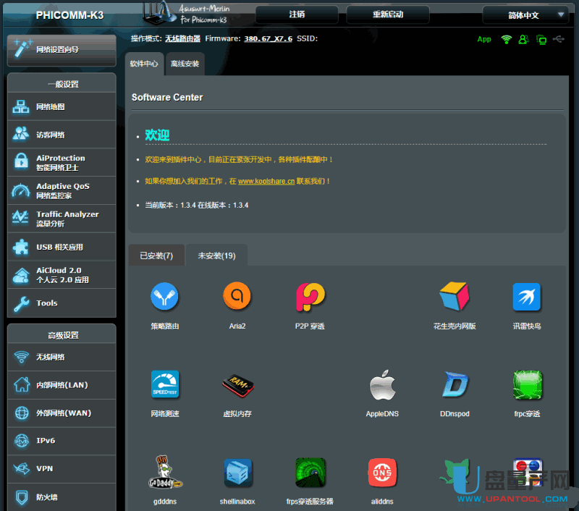
Task: Click the firmware version 380.67_X7.6 link
Action: tap(268, 38)
